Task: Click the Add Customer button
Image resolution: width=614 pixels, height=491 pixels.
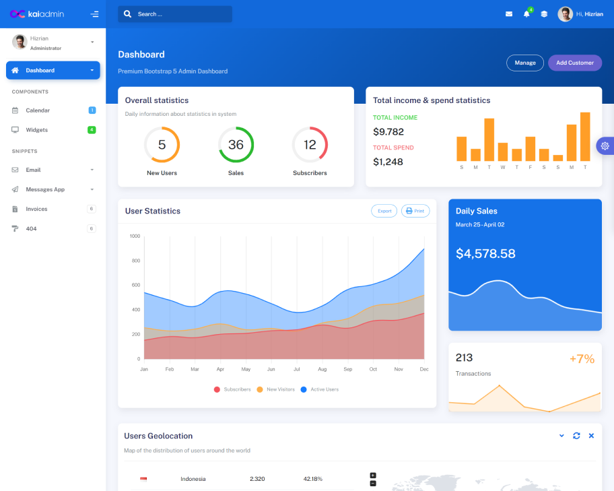Action: 574,63
